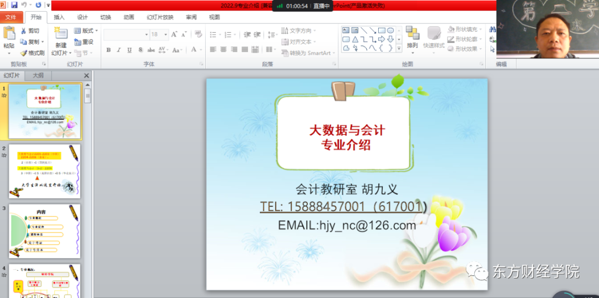The height and width of the screenshot is (298, 599).
Task: Toggle align text left
Action: [x=213, y=49]
